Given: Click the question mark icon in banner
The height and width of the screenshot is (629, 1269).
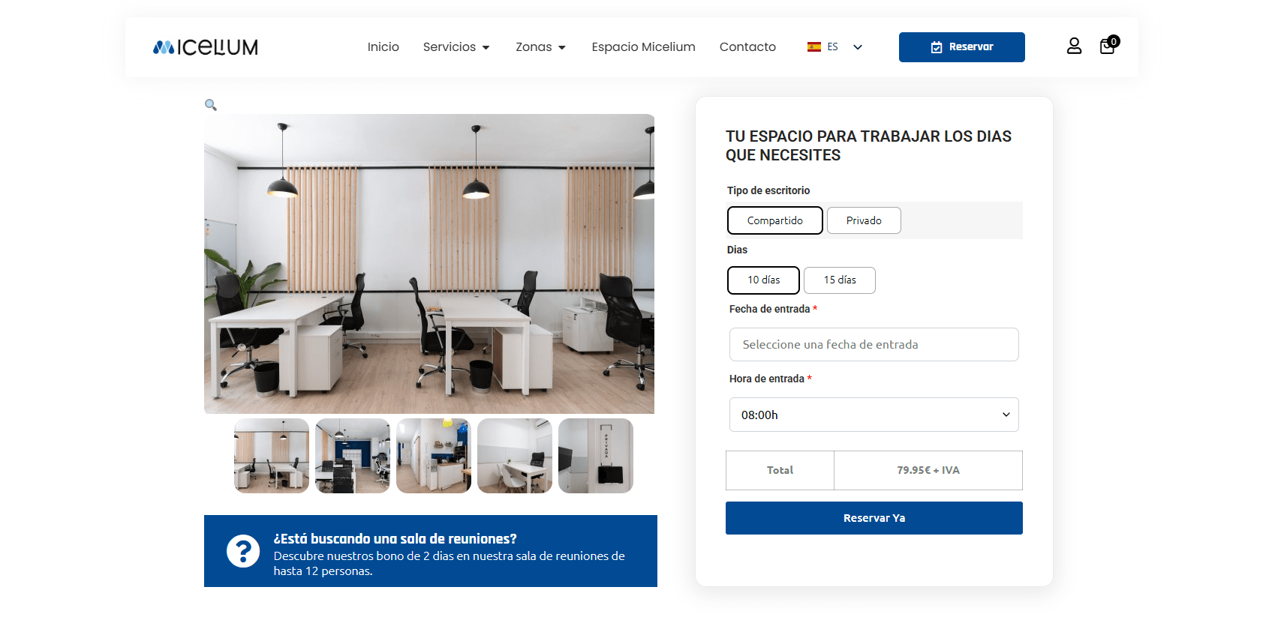Looking at the screenshot, I should [x=243, y=551].
